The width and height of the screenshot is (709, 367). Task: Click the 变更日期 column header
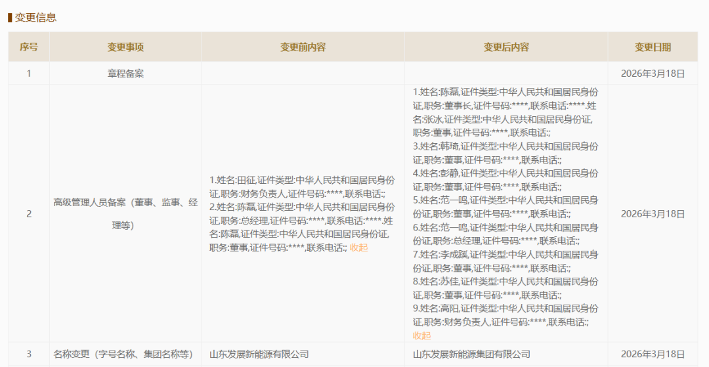653,47
